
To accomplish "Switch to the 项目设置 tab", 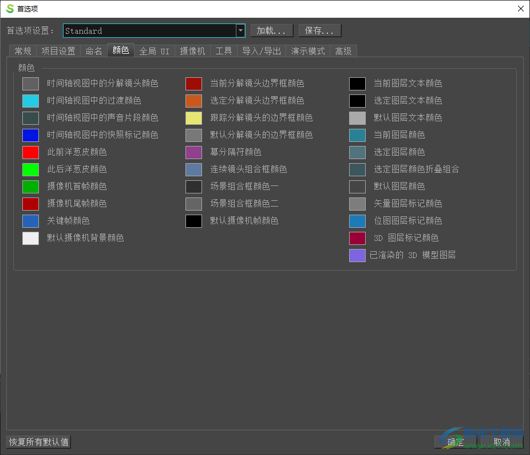I will (58, 51).
